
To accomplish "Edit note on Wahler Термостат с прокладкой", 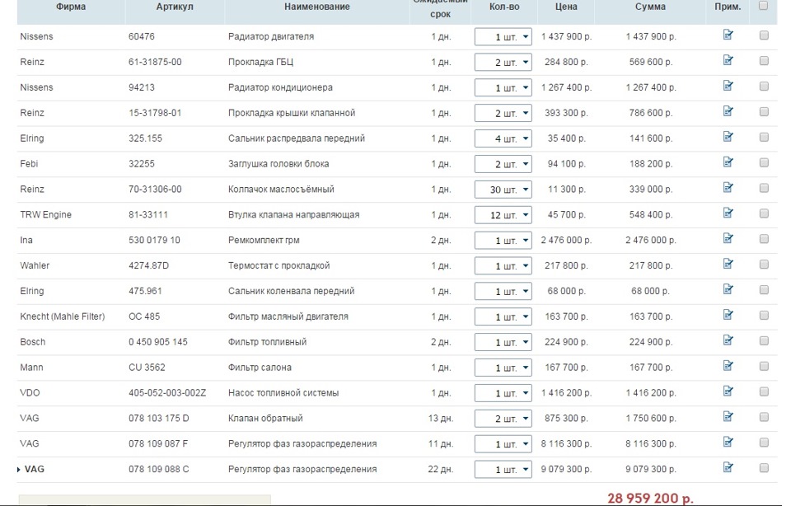I will pos(728,264).
